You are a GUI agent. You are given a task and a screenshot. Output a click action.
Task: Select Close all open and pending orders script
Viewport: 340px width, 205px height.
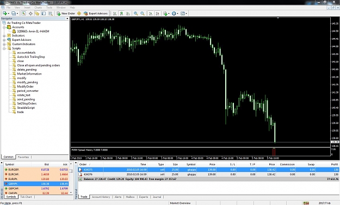click(x=39, y=65)
